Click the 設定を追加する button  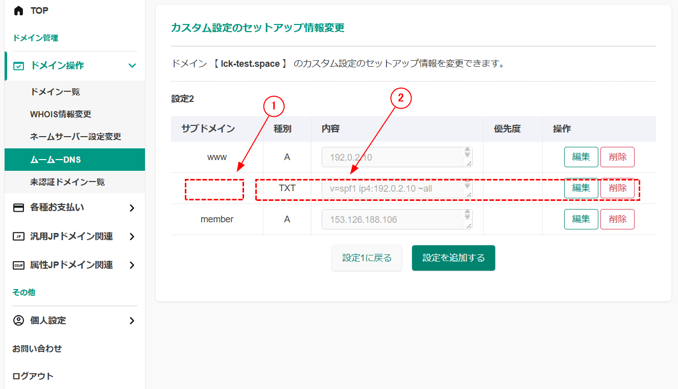(x=453, y=258)
